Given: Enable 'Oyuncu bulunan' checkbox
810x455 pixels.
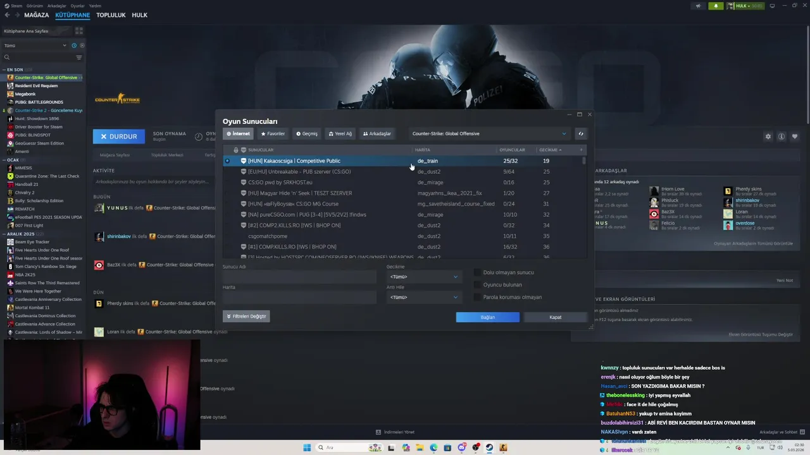Looking at the screenshot, I should coord(478,285).
